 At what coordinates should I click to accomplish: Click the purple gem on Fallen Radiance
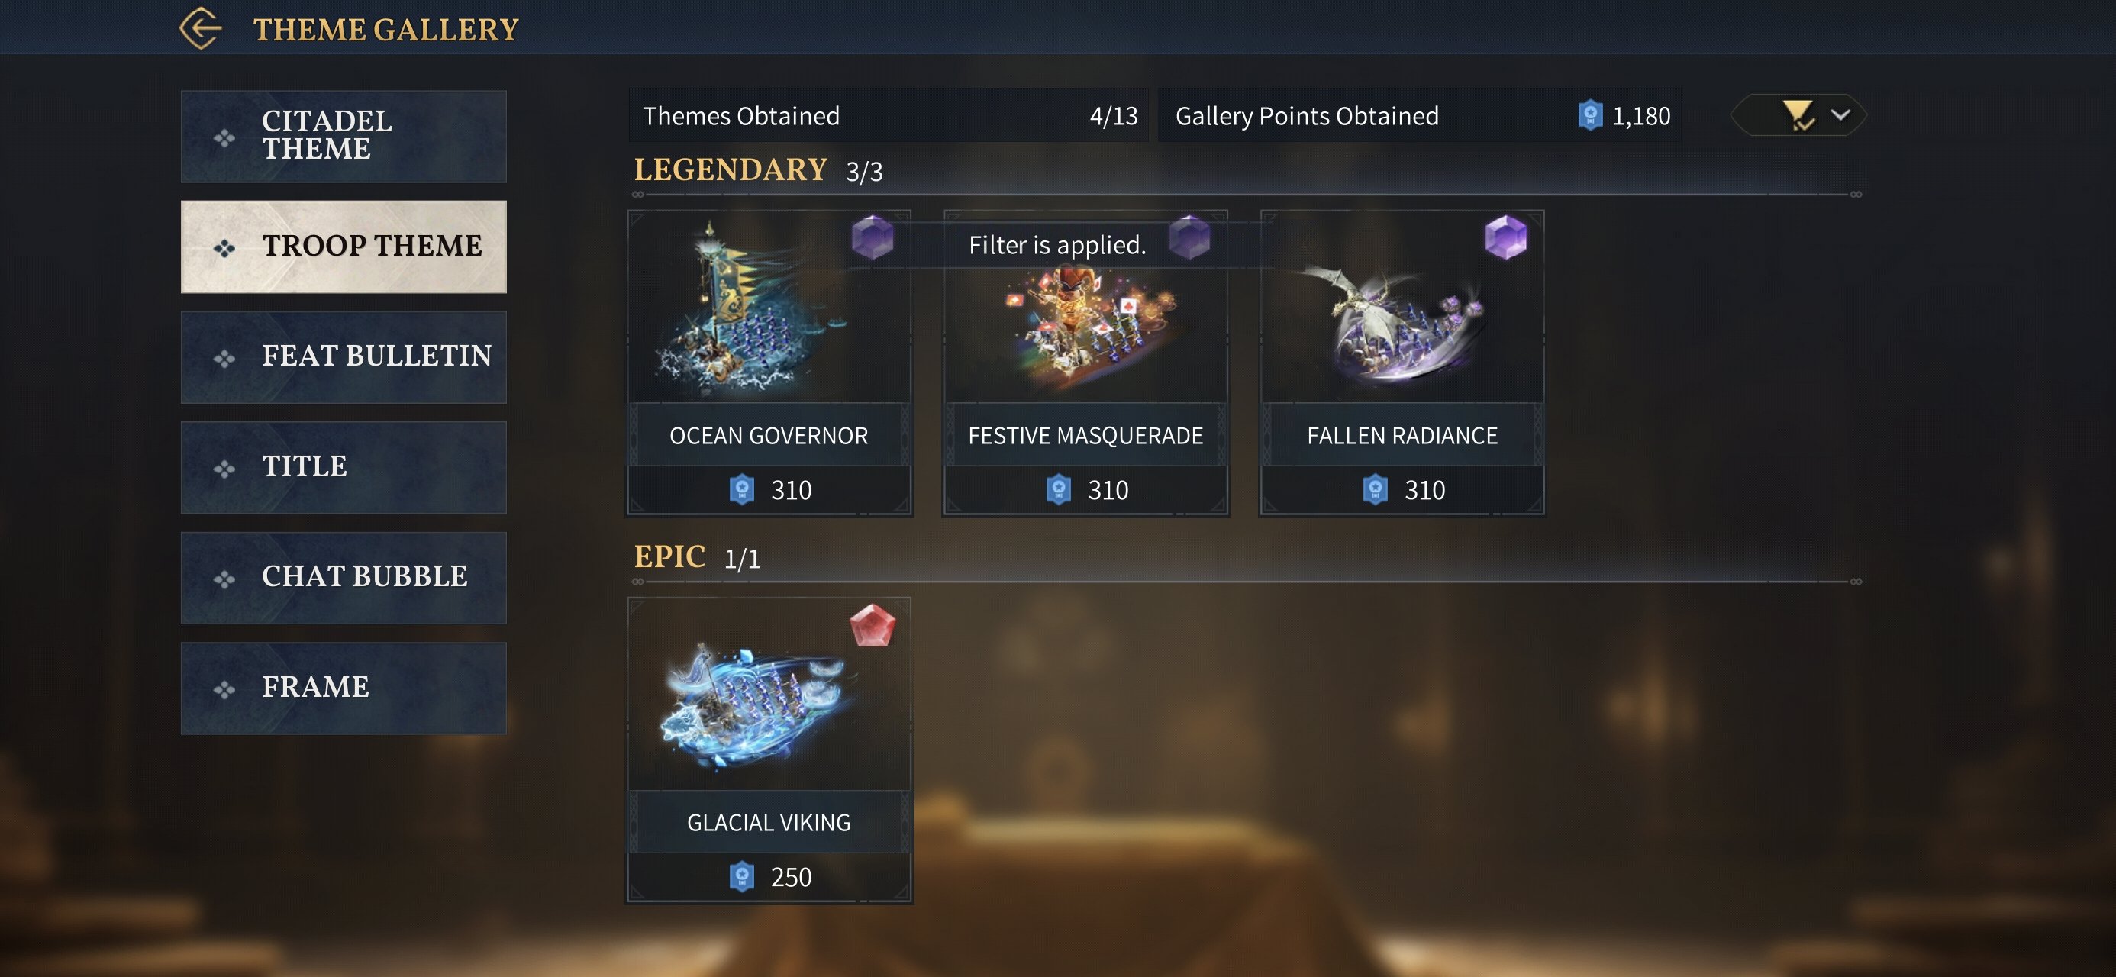coord(1505,237)
